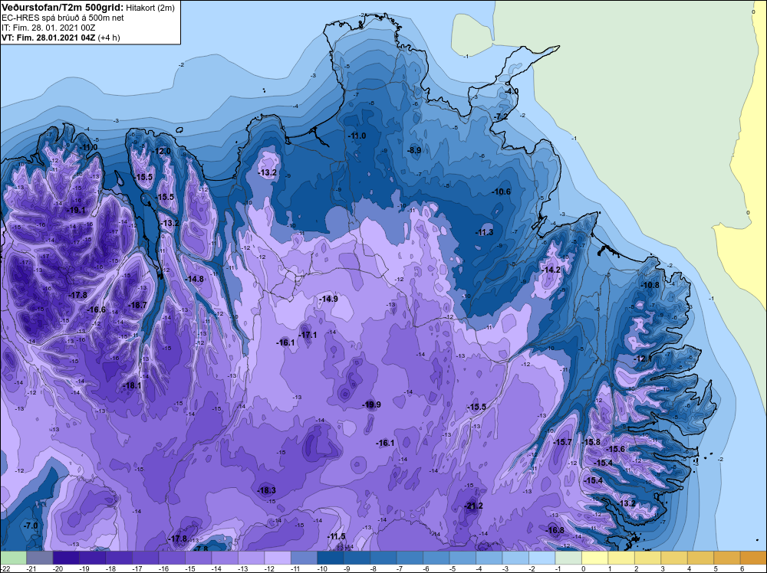
Task: Click the -15.7 temperature label
Action: [x=562, y=442]
